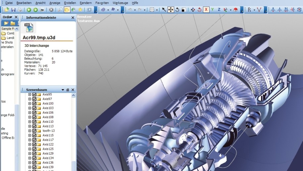Screen dimensions: 303x171
Task: Click the Szenenbaum panel options list icon
Action: (x=68, y=90)
